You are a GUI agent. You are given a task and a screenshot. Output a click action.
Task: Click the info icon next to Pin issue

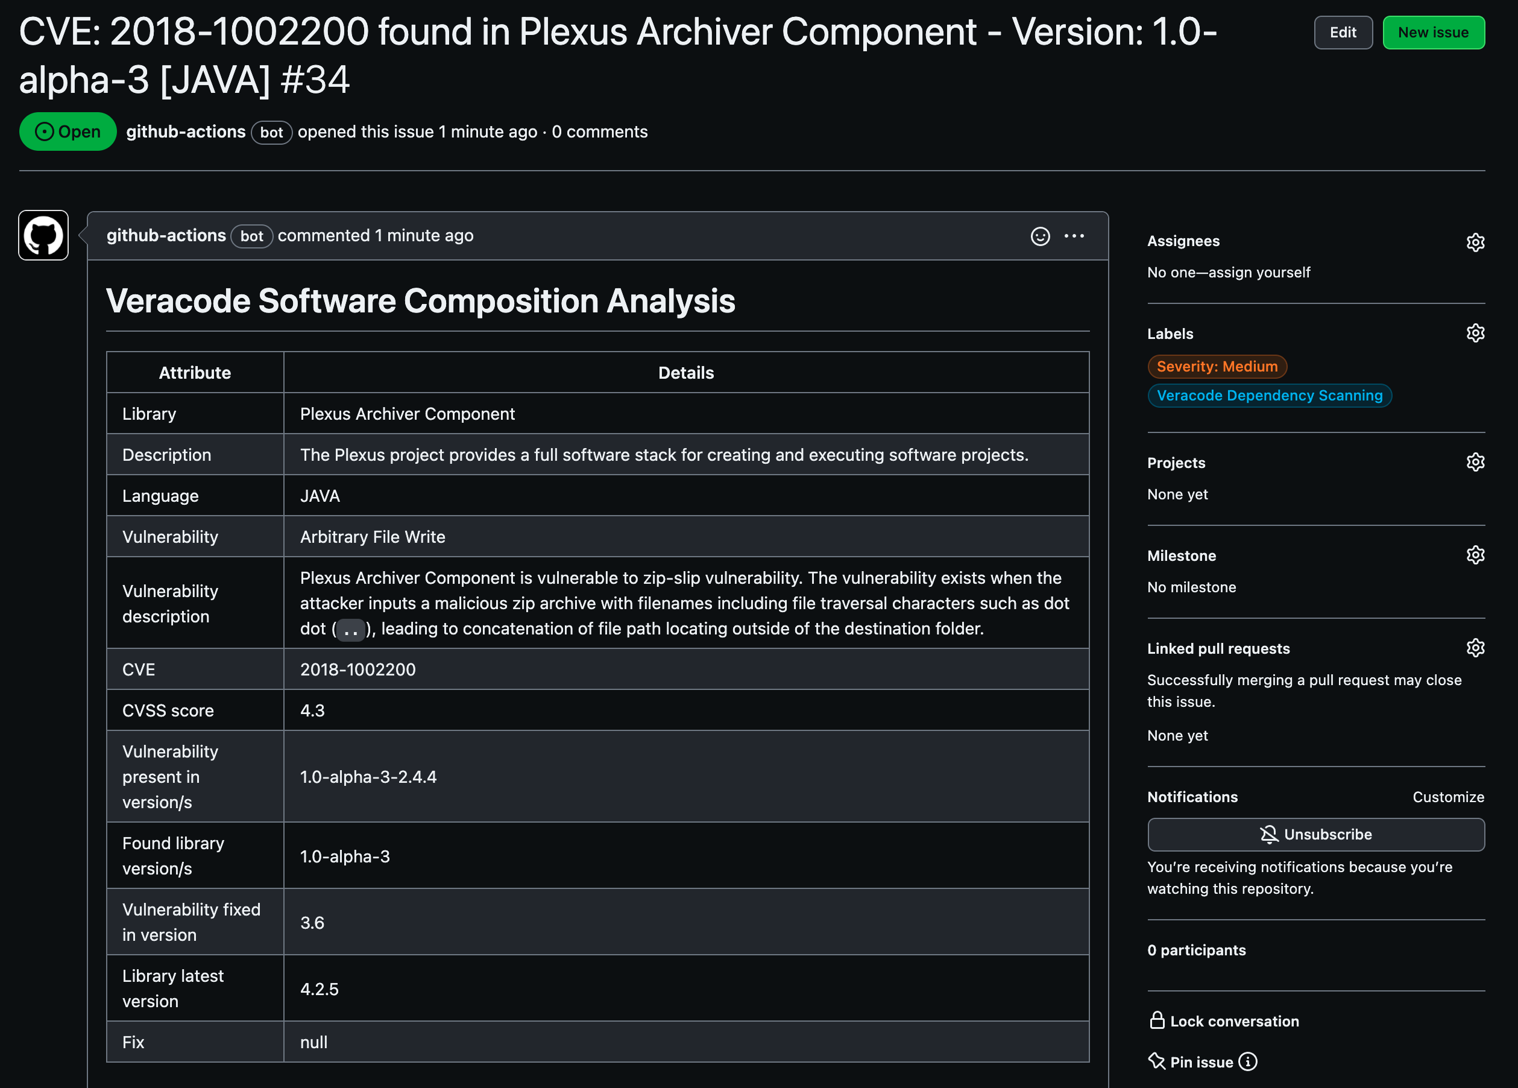[x=1247, y=1062]
